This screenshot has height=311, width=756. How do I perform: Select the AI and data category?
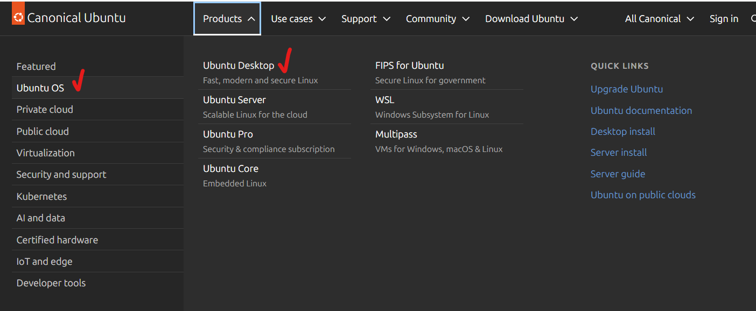[97, 218]
